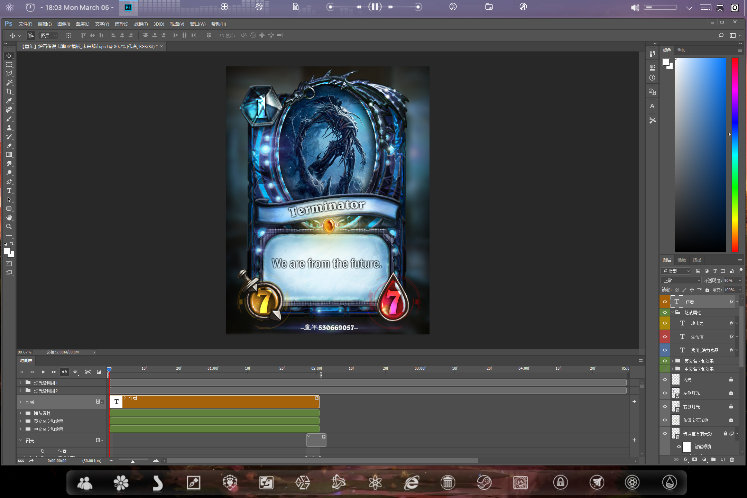Expand the 灯光备用组1 timeline track

20,383
